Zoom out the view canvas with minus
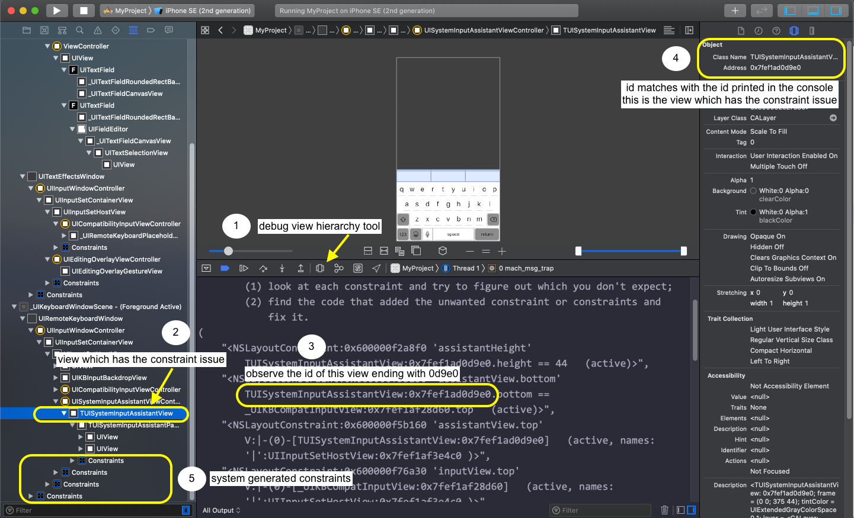Screen dimensions: 854x518 [470, 252]
